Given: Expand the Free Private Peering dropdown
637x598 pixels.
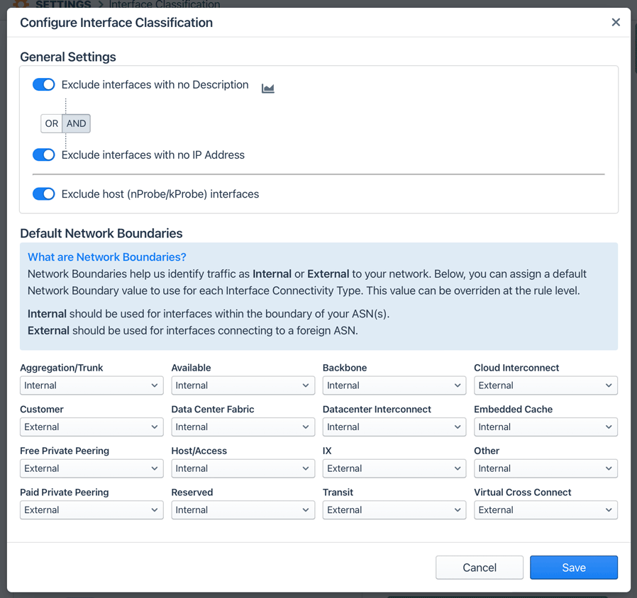Looking at the screenshot, I should tap(91, 468).
